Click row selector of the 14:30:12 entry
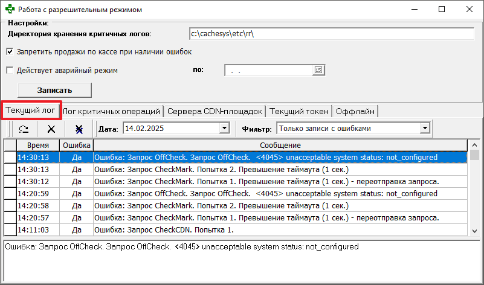The height and width of the screenshot is (285, 484). (10, 182)
